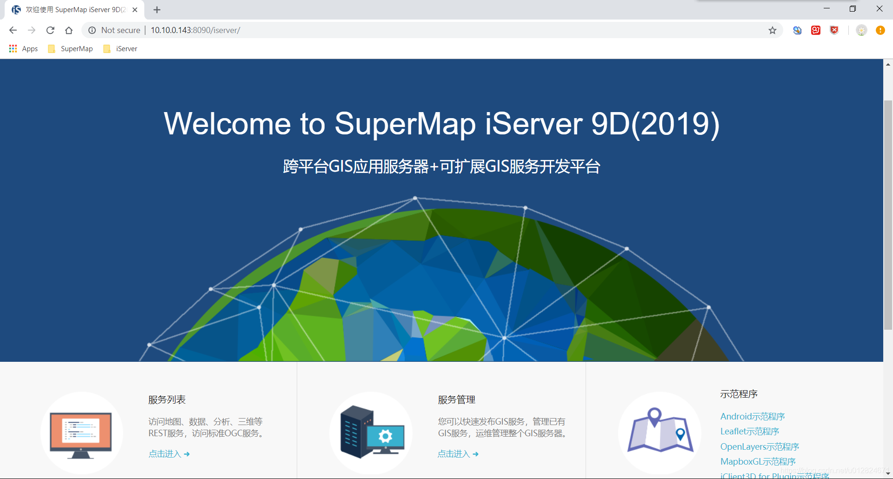Image resolution: width=893 pixels, height=479 pixels.
Task: Open a new browser tab
Action: pos(157,10)
